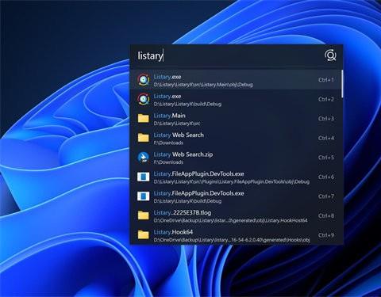The image size is (381, 297).
Task: Click the Listary..2225E37B.tlog folder icon
Action: [144, 215]
